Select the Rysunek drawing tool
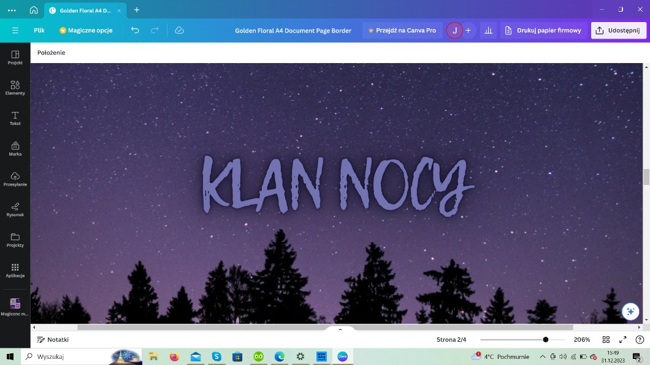 coord(15,209)
